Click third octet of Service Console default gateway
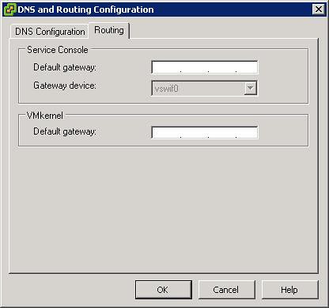The image size is (329, 308). (222, 67)
